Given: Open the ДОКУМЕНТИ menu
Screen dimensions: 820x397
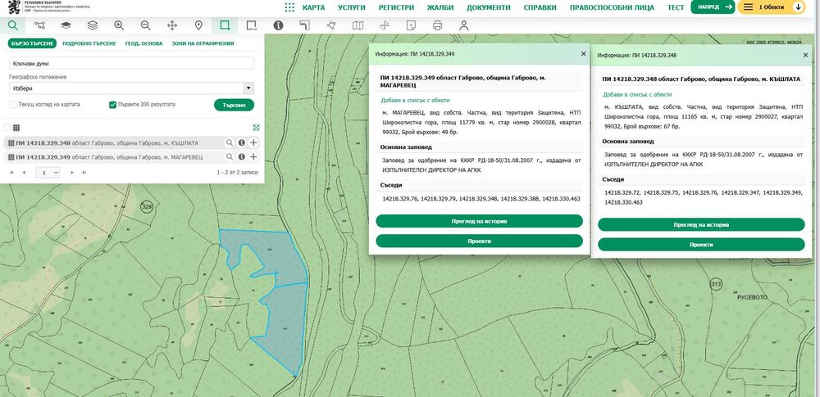Looking at the screenshot, I should [489, 8].
